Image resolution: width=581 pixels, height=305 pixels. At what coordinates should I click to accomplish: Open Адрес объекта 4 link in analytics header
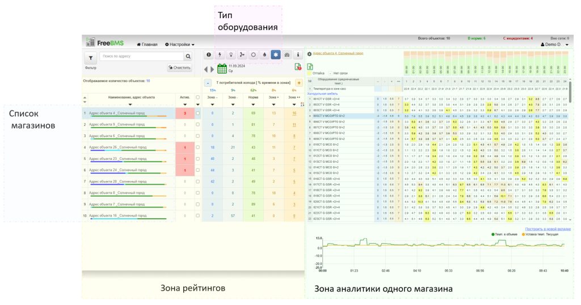pos(338,53)
